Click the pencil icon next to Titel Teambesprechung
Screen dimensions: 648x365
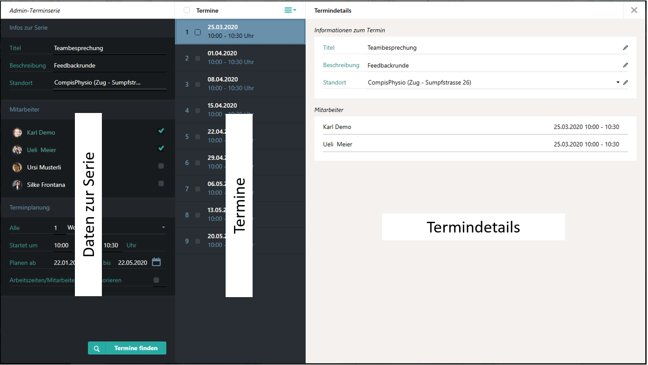625,48
